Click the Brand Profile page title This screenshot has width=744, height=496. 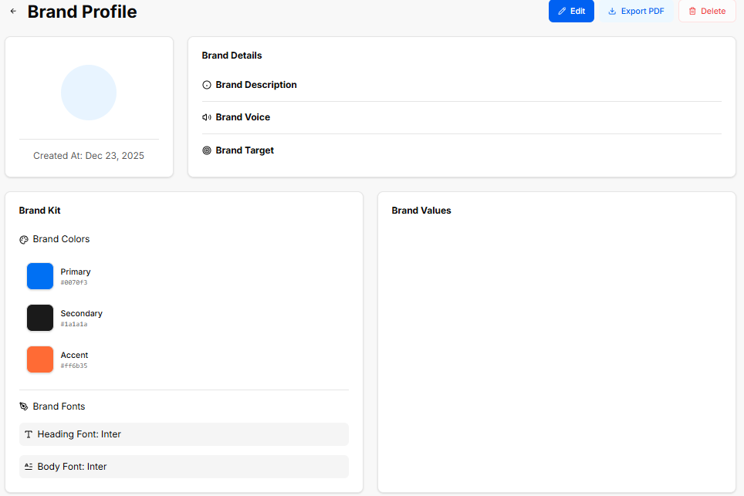point(82,12)
